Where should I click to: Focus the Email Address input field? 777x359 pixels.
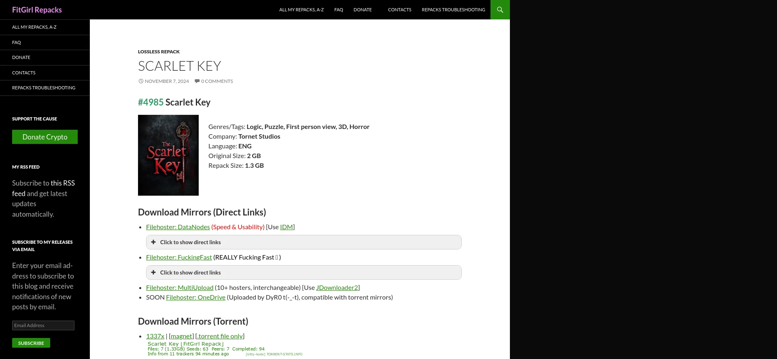tap(43, 325)
